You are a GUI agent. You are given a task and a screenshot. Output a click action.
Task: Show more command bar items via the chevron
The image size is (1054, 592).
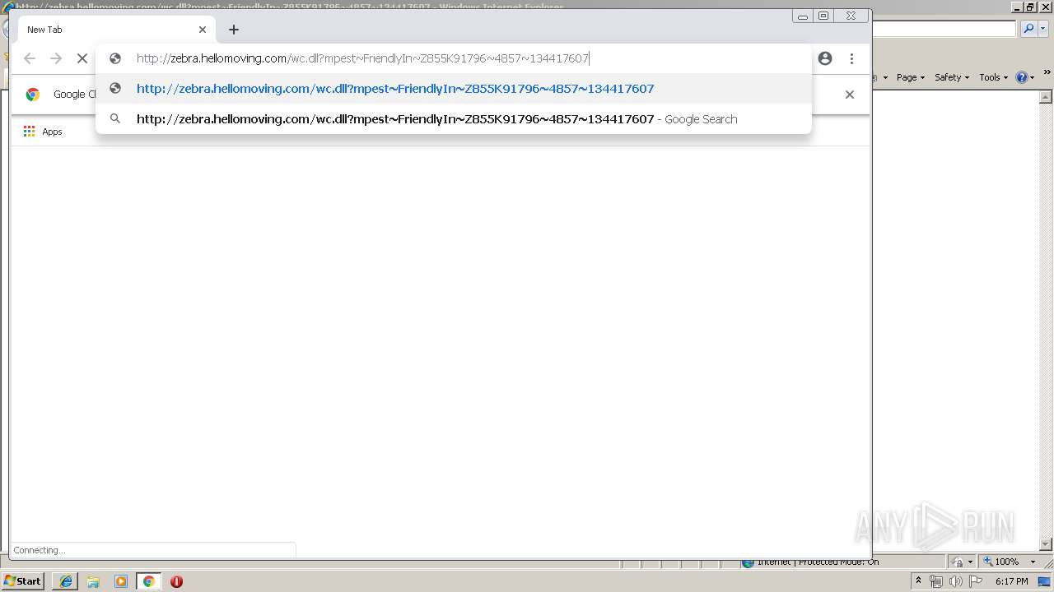(x=1047, y=73)
